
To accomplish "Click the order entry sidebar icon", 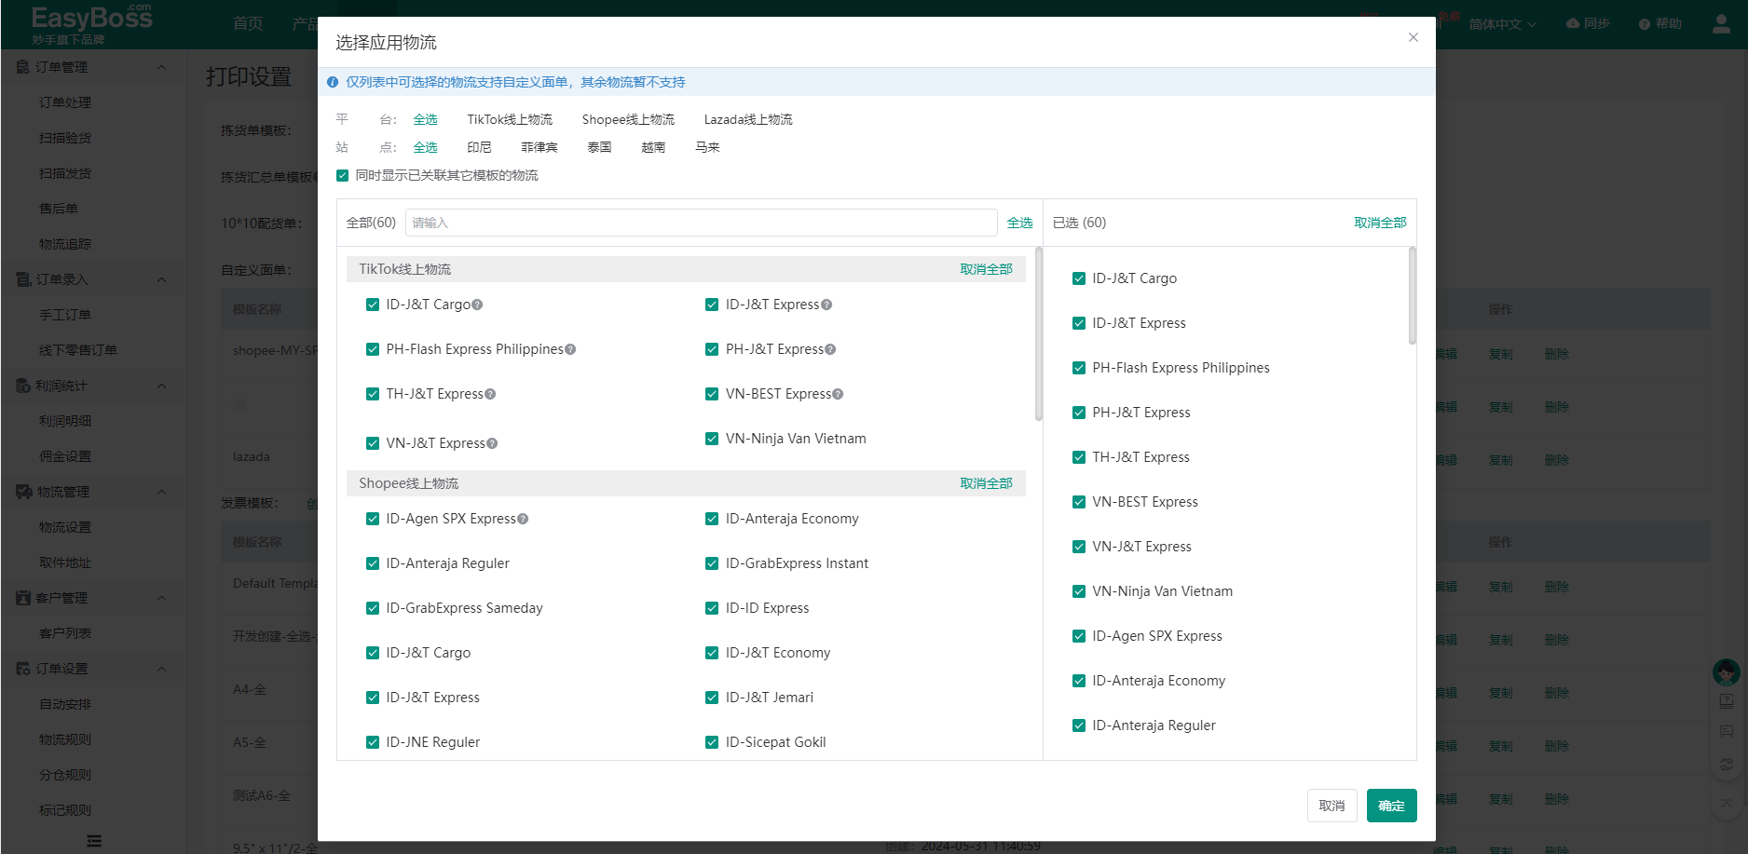I will pos(23,279).
